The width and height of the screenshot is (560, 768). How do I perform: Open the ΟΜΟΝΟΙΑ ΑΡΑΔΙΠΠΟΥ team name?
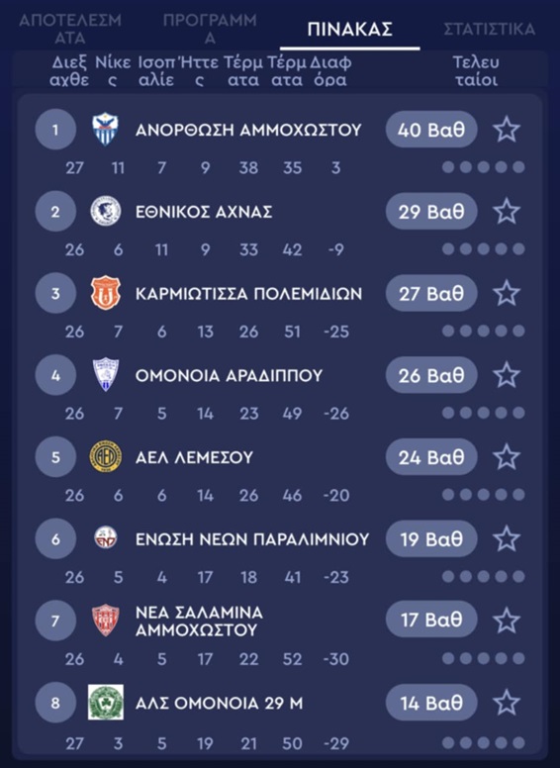(230, 376)
